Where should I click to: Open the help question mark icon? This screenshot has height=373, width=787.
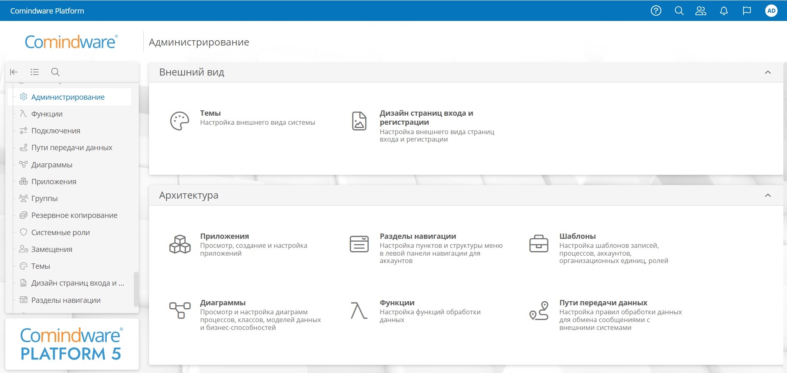[656, 11]
